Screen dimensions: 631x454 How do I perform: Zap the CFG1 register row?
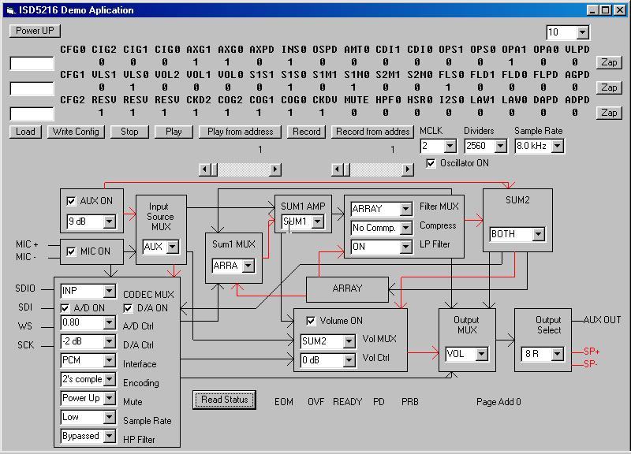pyautogui.click(x=609, y=87)
